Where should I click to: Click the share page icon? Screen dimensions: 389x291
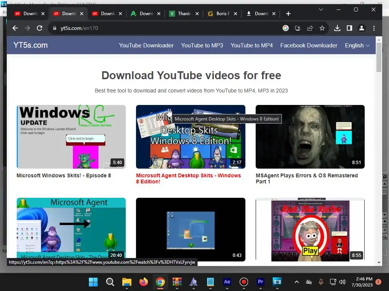310,28
